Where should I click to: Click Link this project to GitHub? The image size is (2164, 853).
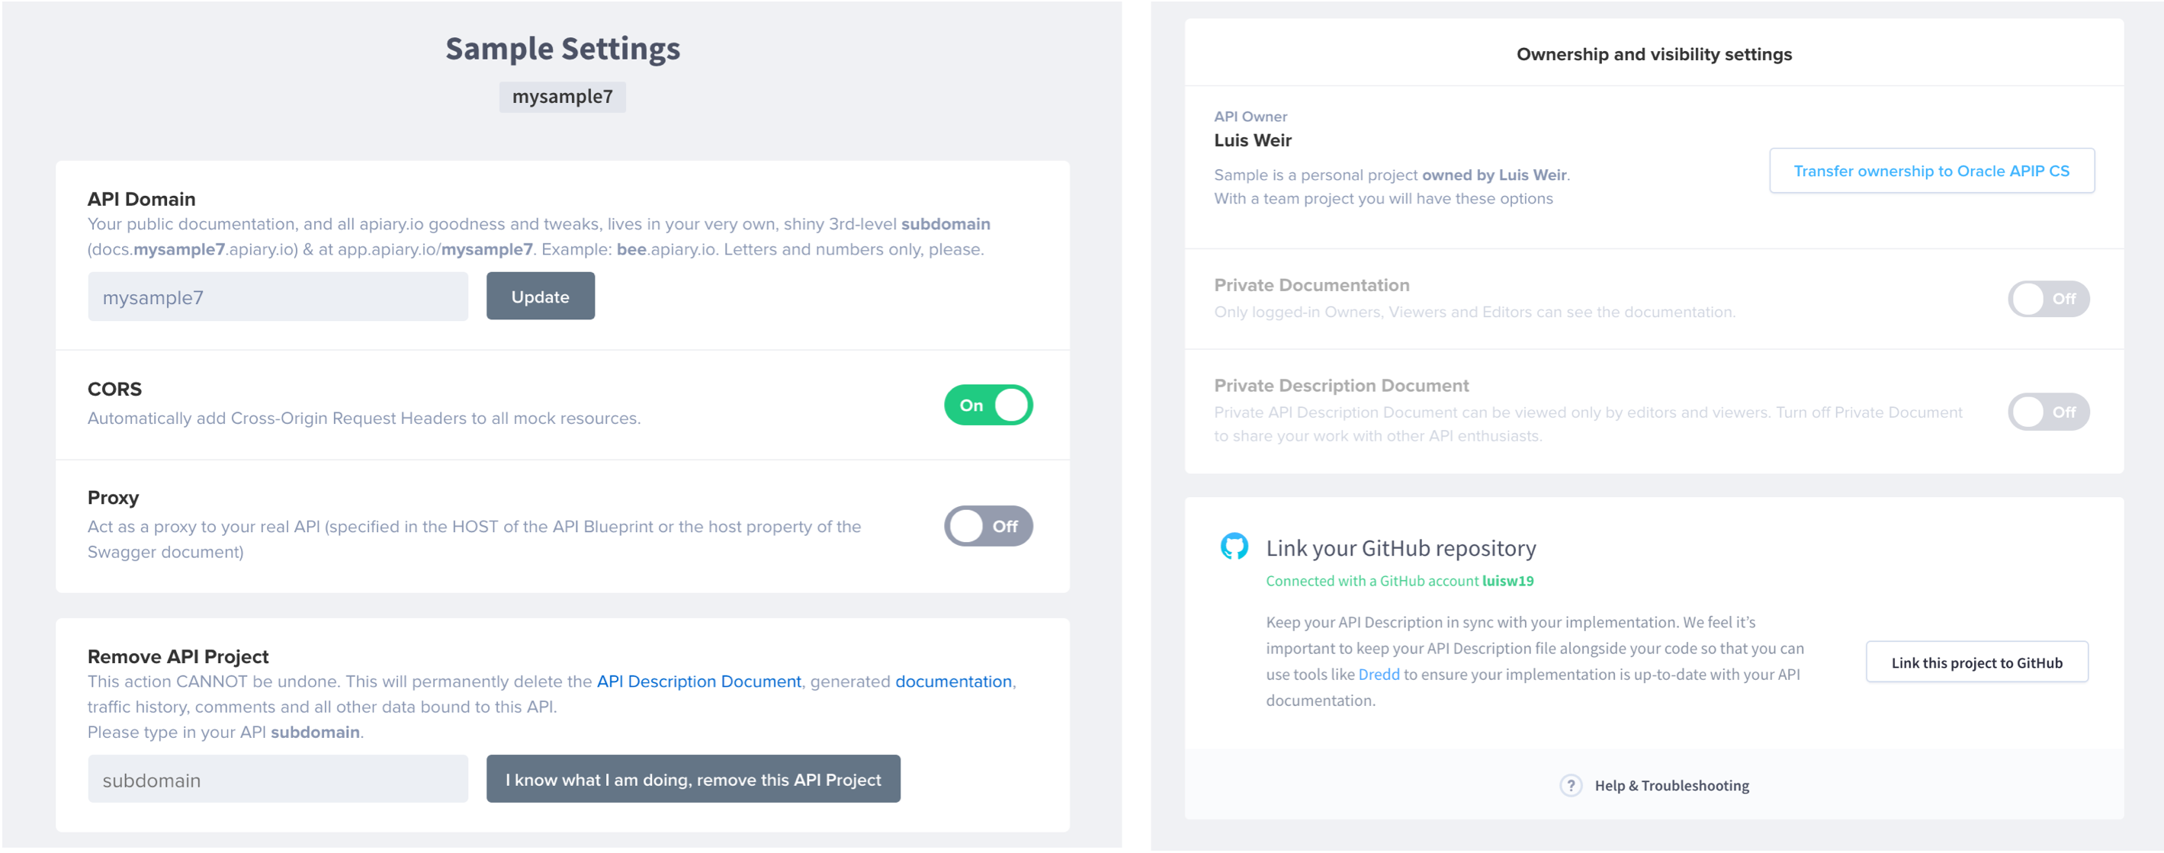point(1976,662)
